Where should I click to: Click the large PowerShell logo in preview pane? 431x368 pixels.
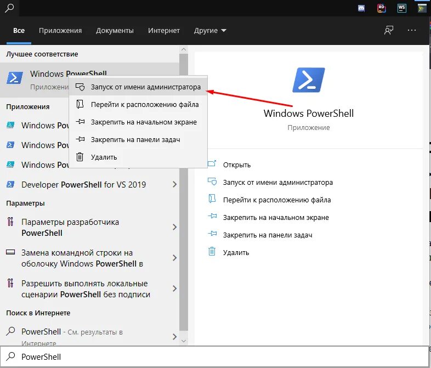308,80
